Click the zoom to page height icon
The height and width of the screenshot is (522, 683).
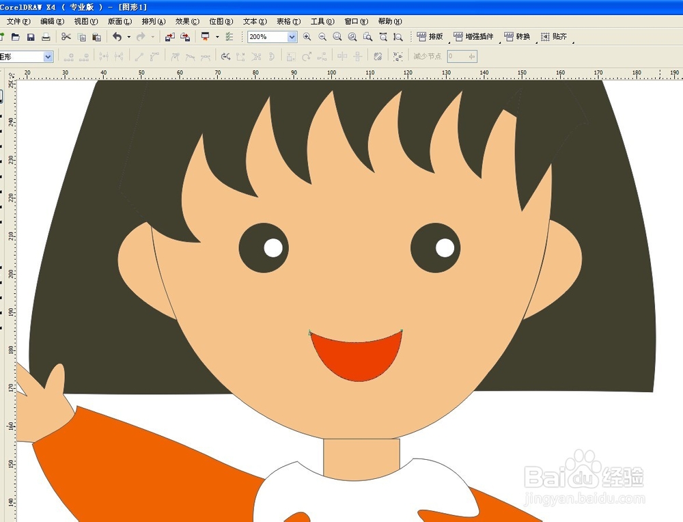coord(398,37)
